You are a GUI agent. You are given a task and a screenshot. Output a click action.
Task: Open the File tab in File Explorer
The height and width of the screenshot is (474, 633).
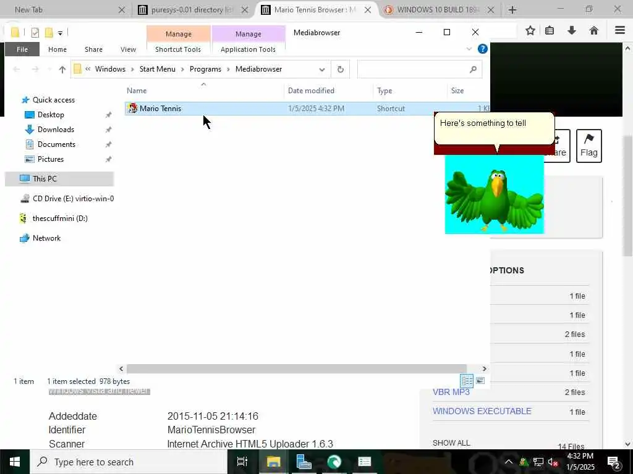click(x=22, y=49)
